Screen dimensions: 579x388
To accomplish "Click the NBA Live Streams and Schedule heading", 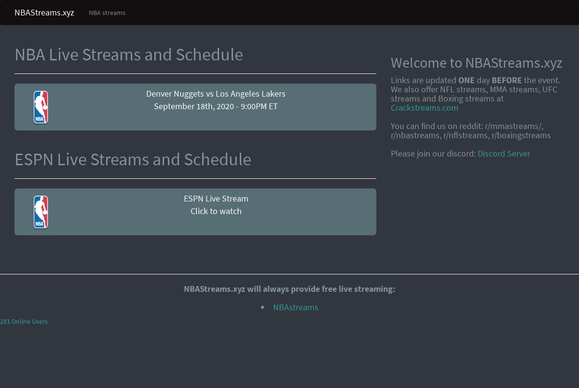I will coord(129,55).
